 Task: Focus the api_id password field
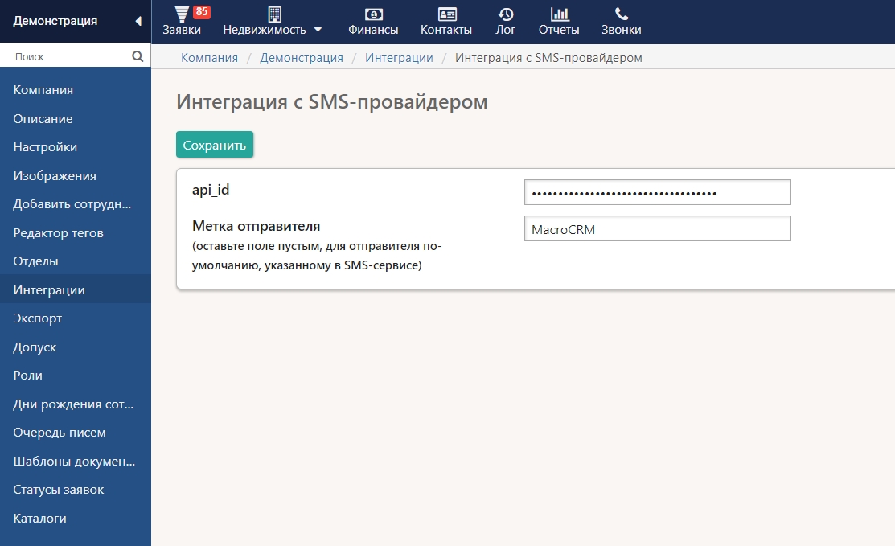(657, 193)
